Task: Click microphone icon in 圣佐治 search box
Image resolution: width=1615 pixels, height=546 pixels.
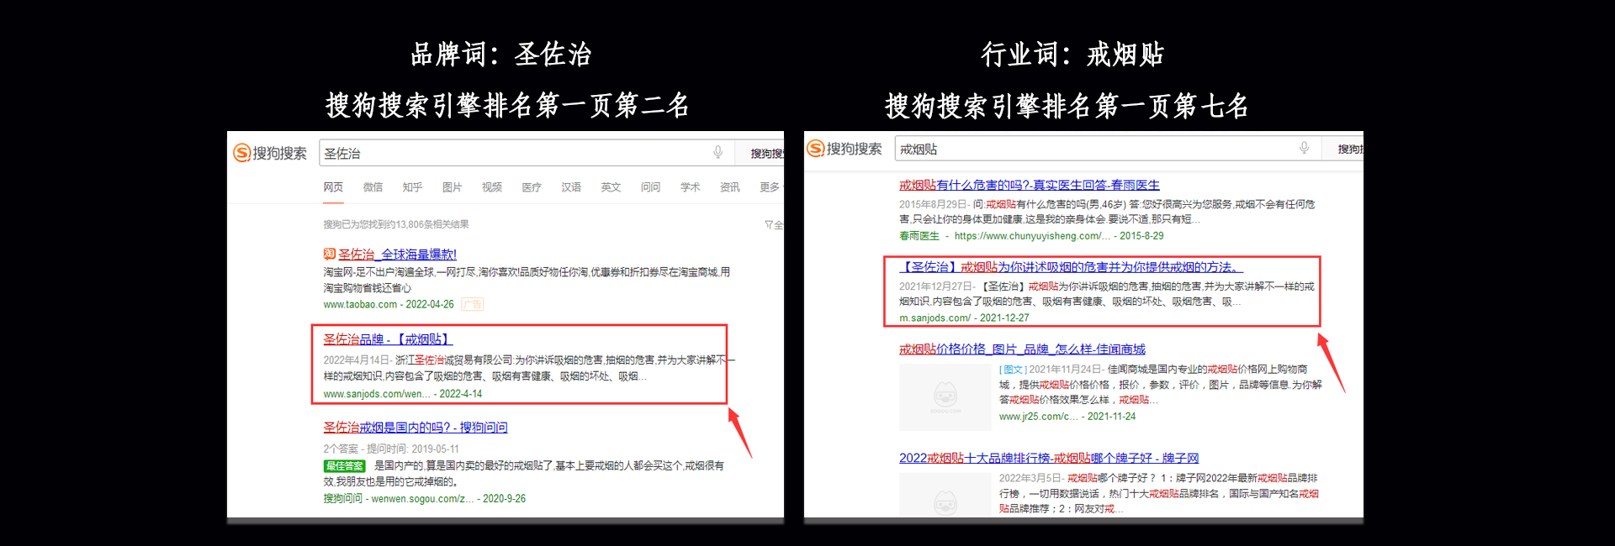Action: [717, 152]
